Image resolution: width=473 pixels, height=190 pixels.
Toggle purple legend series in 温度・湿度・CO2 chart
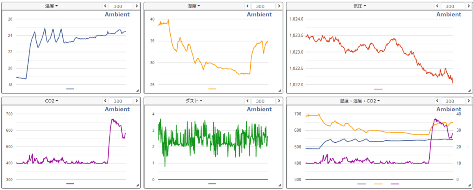pos(395,184)
